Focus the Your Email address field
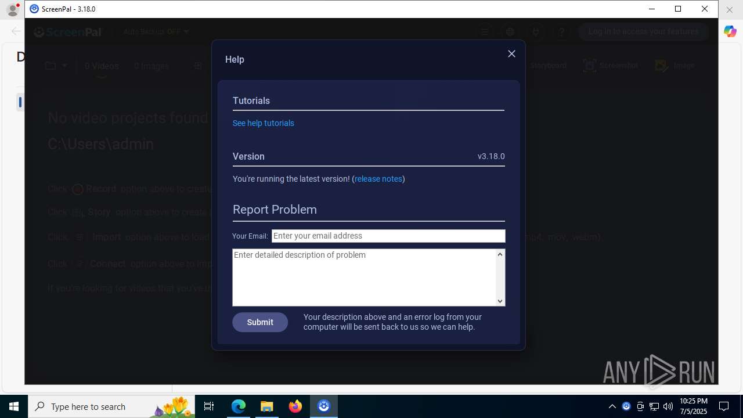 (x=388, y=236)
